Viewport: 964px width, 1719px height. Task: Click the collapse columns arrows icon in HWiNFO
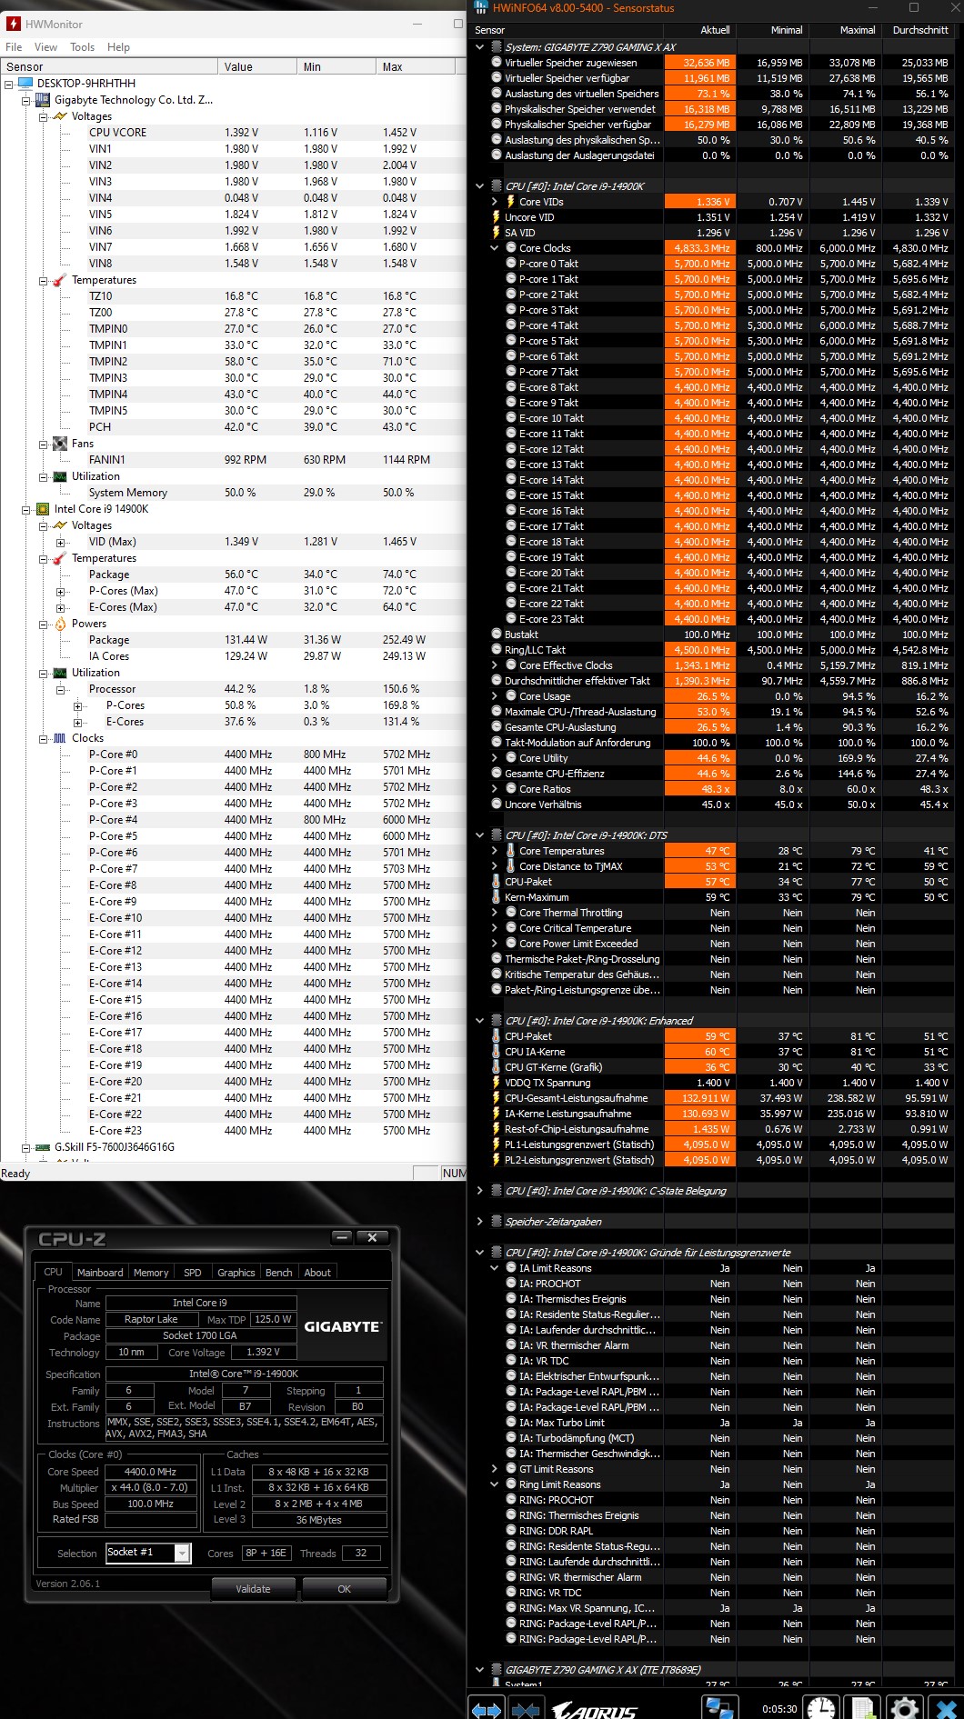click(526, 1709)
